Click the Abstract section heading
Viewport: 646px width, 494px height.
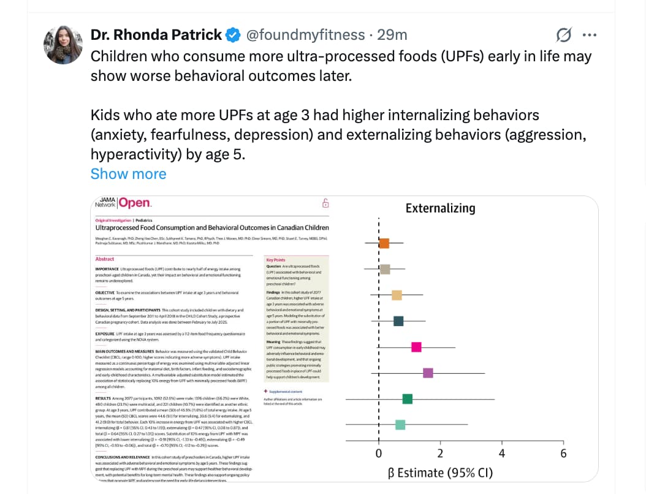pyautogui.click(x=105, y=259)
